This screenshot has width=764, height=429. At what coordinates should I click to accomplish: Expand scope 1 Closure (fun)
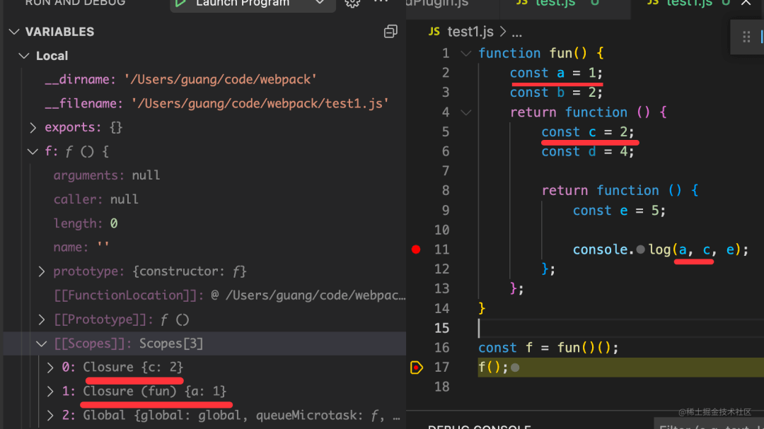[50, 392]
